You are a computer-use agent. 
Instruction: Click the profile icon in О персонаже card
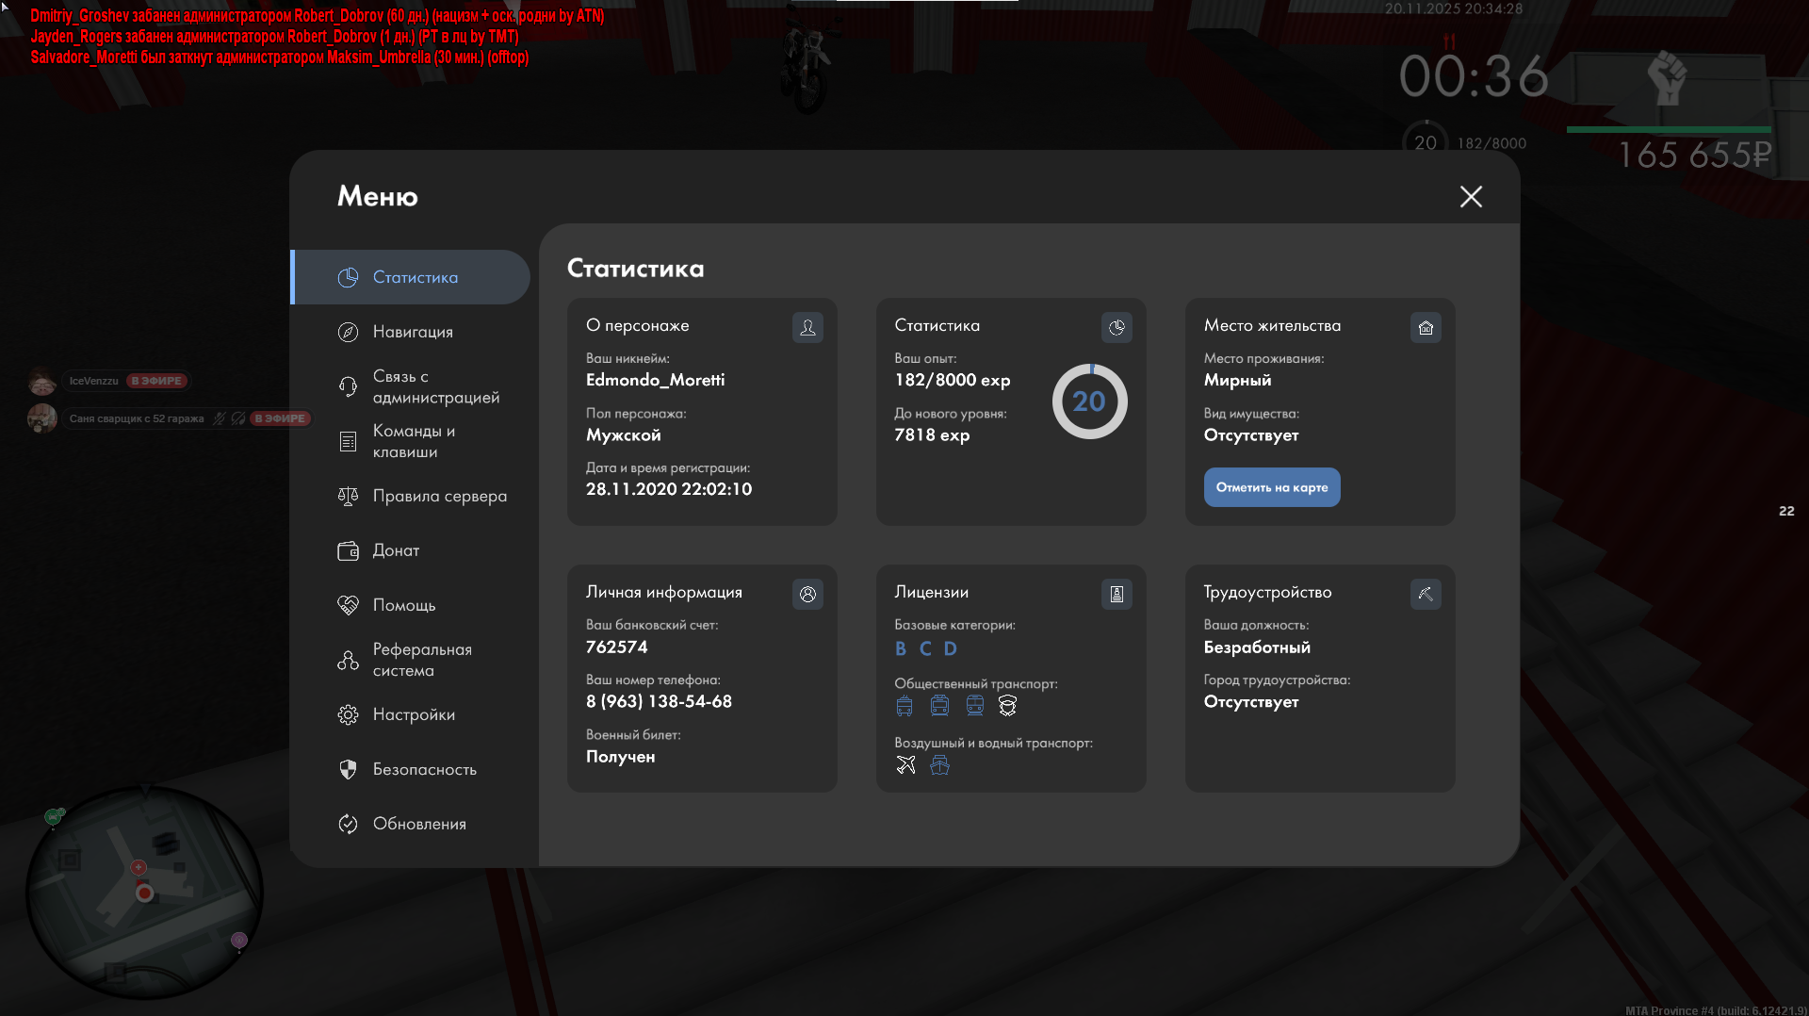(x=807, y=327)
